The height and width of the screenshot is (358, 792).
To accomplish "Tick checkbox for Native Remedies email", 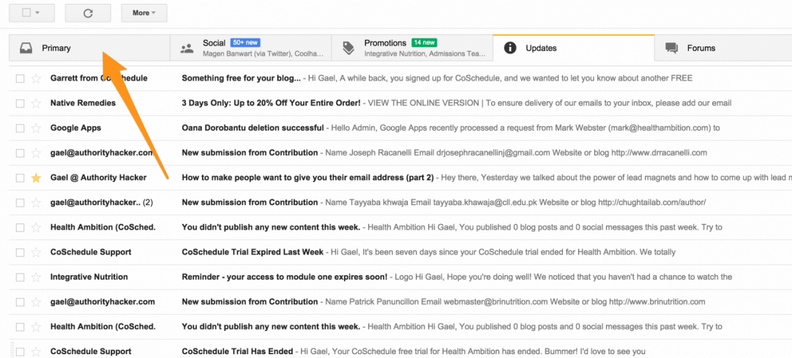I will point(20,104).
